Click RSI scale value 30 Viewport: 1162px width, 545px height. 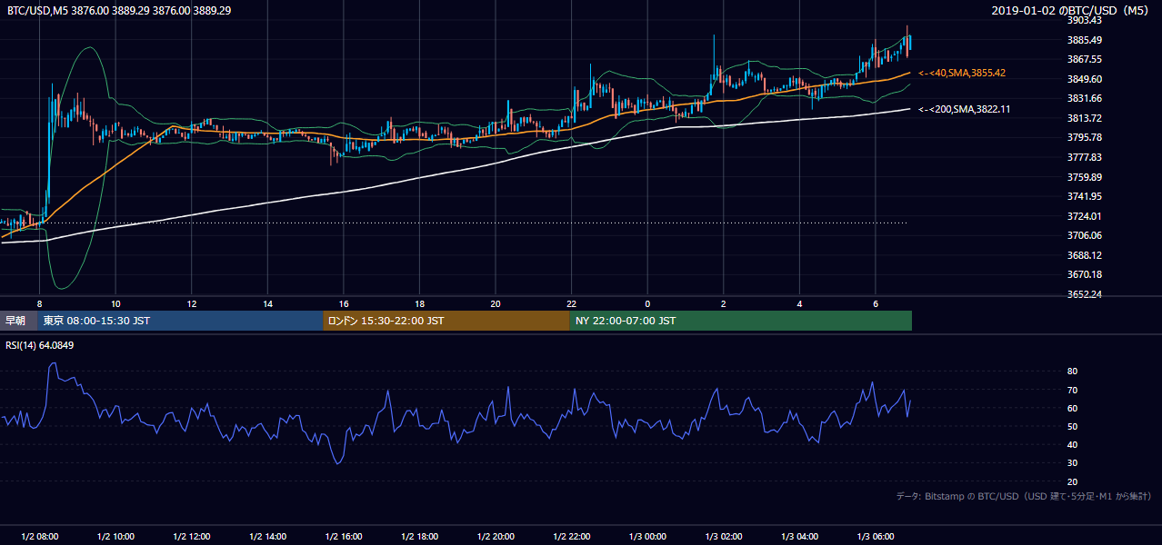click(x=1073, y=463)
